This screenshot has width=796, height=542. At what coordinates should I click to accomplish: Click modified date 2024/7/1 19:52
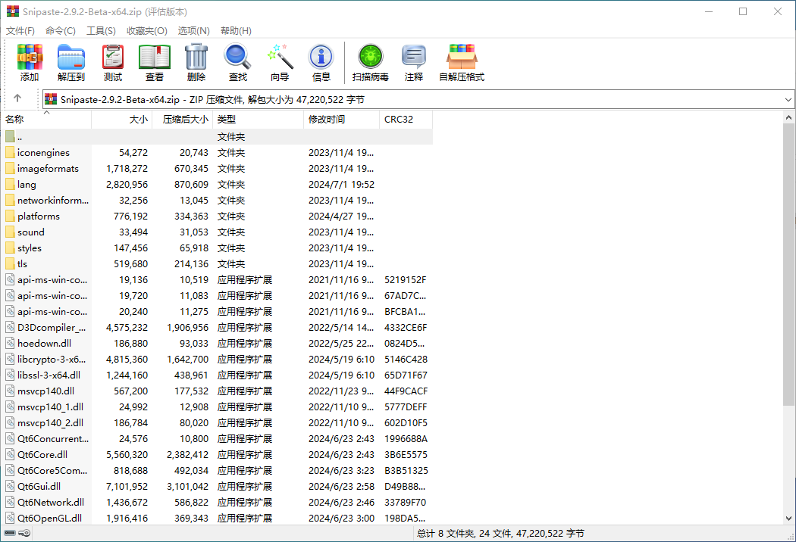pyautogui.click(x=342, y=184)
